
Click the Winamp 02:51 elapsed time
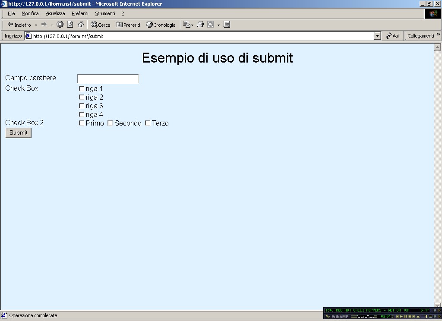click(x=385, y=317)
